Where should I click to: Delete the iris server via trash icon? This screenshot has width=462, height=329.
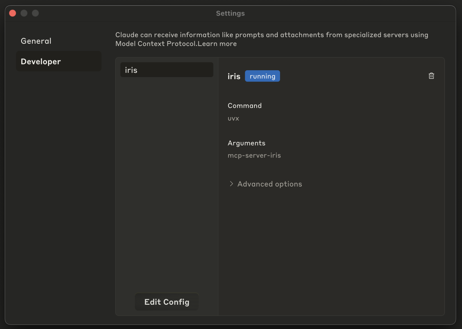pyautogui.click(x=431, y=76)
